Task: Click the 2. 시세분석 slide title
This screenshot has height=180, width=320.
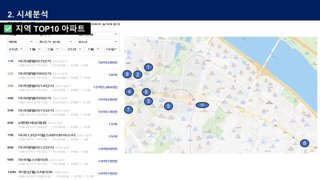Action: (x=28, y=14)
